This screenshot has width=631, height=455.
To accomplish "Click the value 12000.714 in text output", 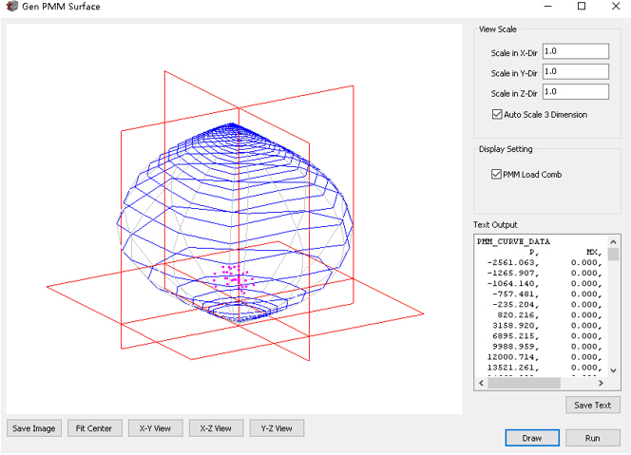I will click(513, 357).
